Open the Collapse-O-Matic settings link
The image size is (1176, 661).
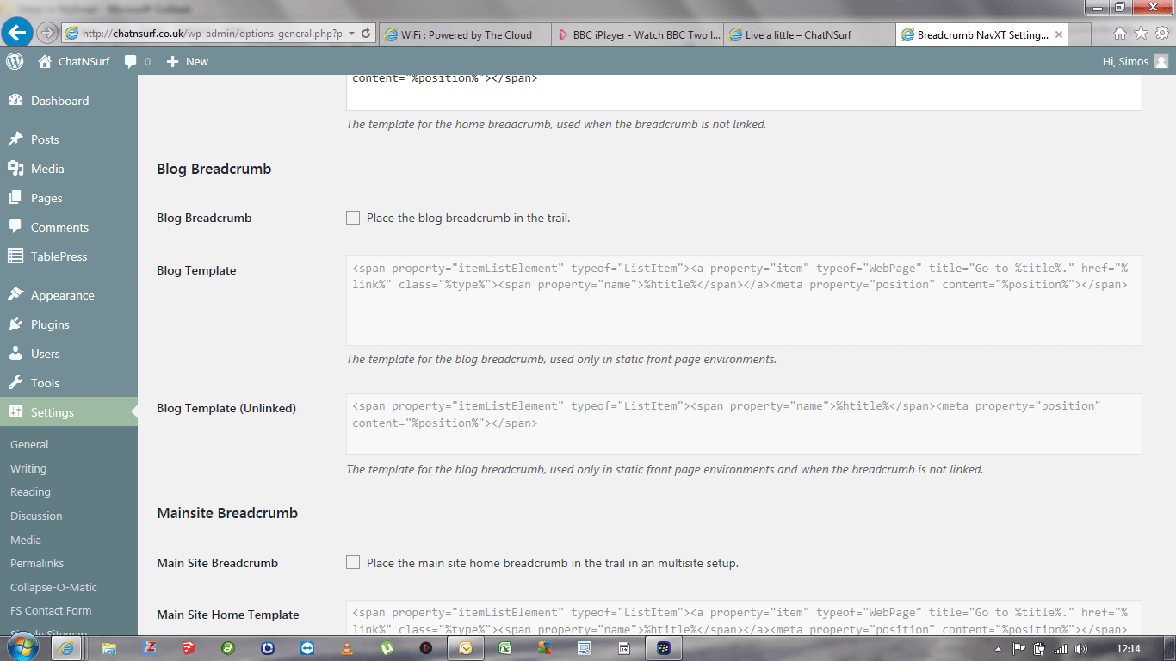pos(53,587)
